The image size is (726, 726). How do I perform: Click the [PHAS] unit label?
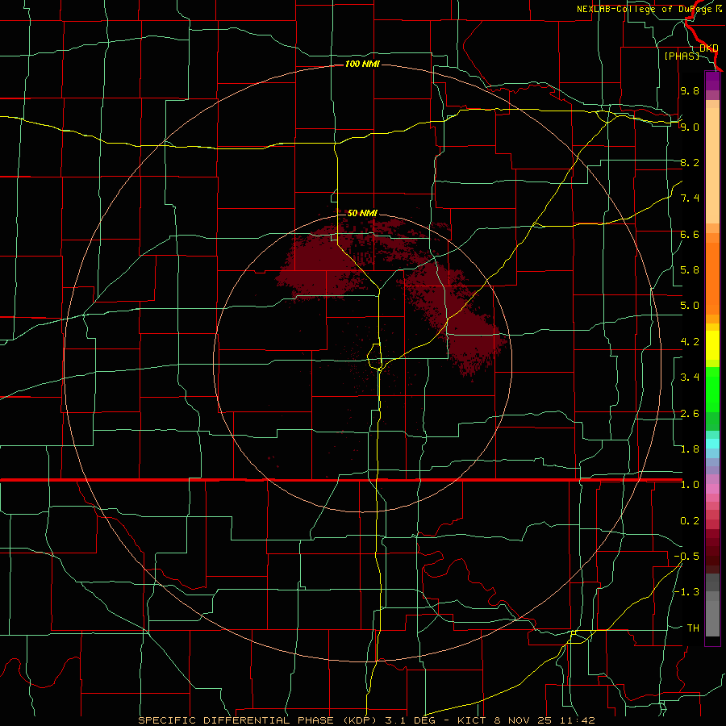coord(682,56)
